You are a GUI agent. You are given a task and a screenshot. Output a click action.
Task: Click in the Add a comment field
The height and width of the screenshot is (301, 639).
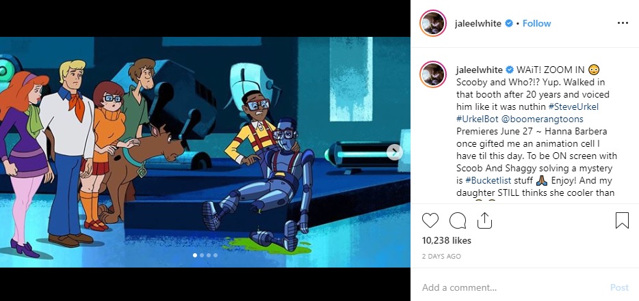514,287
